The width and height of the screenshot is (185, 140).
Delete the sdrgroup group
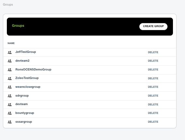[x=153, y=96]
